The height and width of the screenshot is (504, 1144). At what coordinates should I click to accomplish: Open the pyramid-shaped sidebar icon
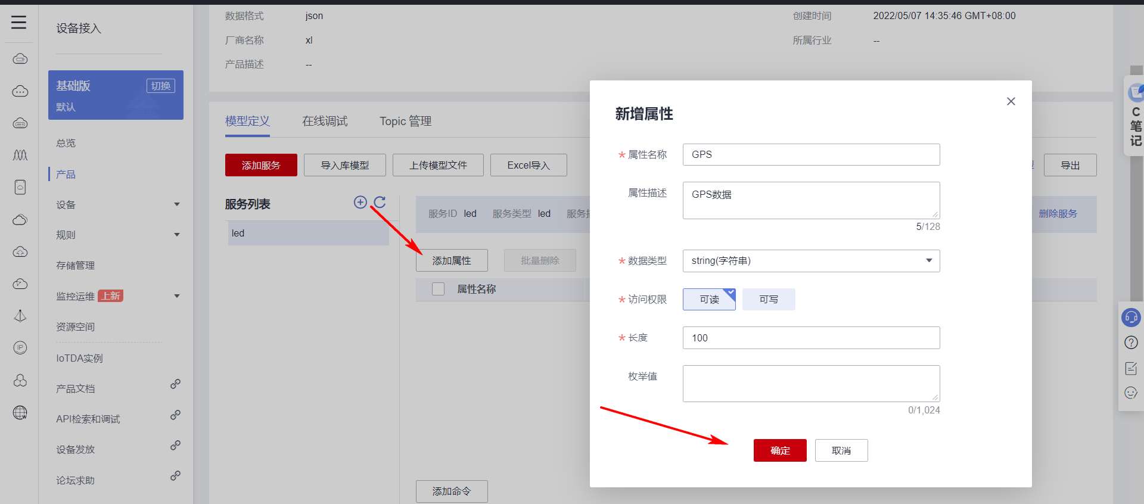(20, 316)
